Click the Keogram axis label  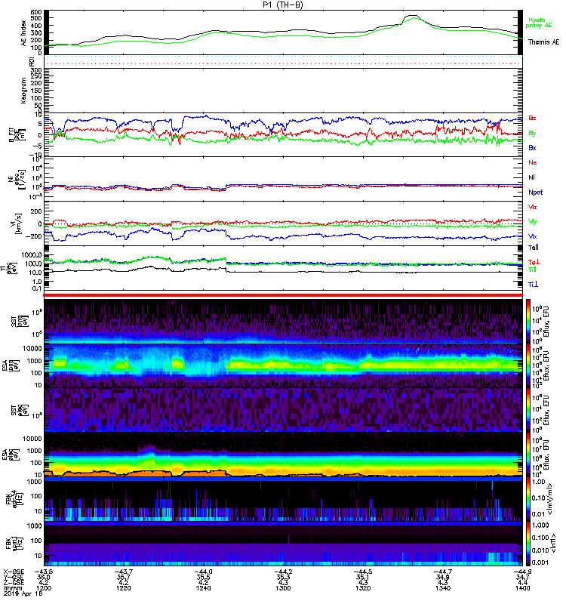[24, 91]
